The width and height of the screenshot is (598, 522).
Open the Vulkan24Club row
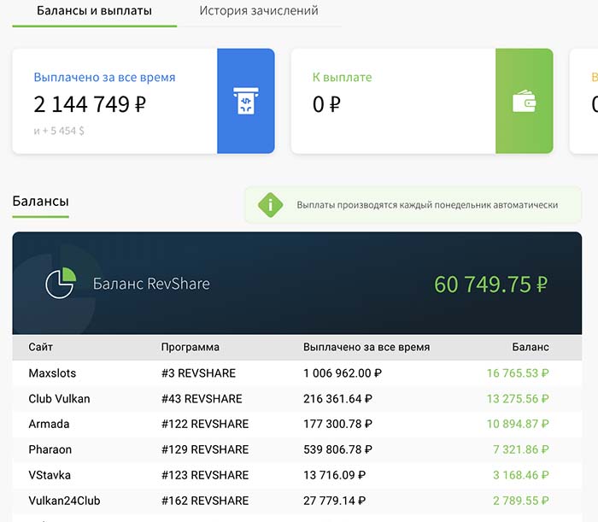coord(62,501)
